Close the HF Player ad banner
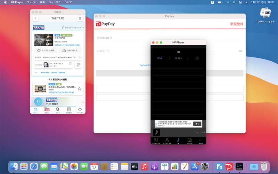 click(156, 126)
